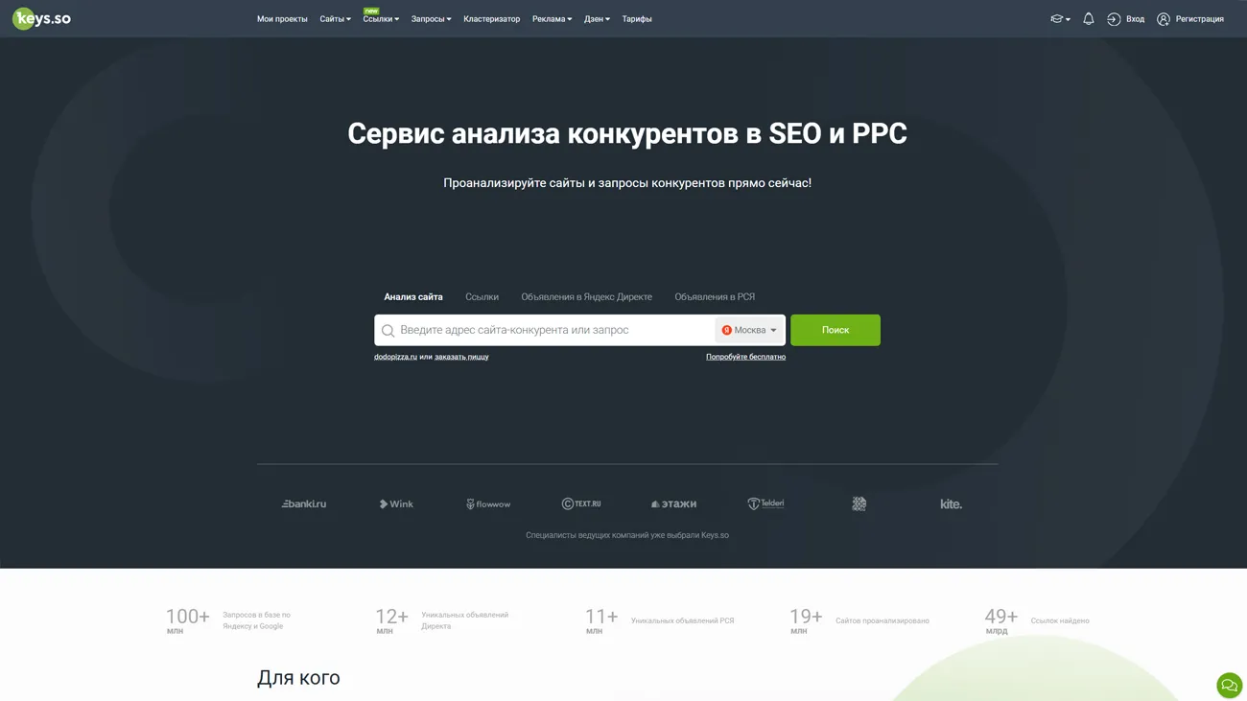Switch to Объявления в РСЯ tab
This screenshot has height=701, width=1247.
(715, 297)
